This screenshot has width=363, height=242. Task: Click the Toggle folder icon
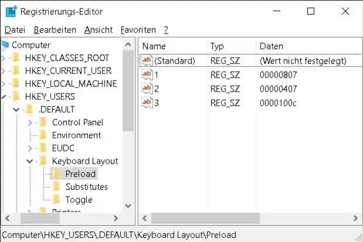coord(56,199)
